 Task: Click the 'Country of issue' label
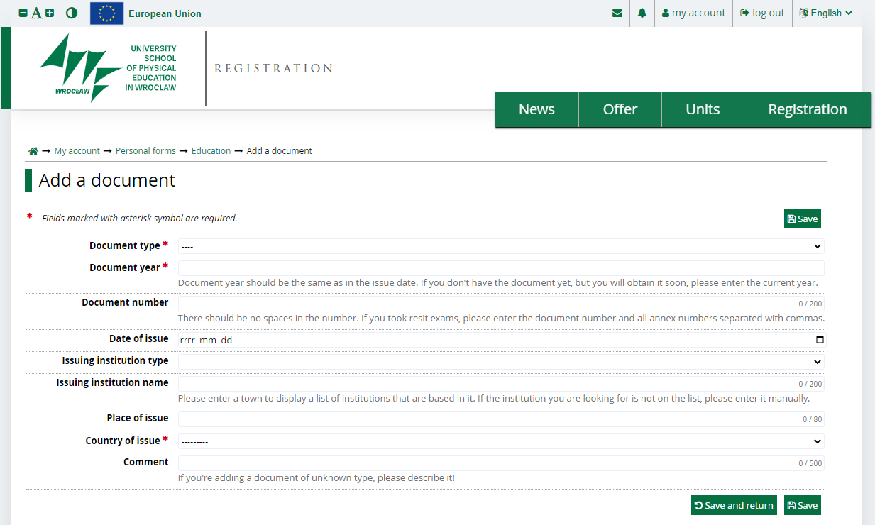click(123, 441)
